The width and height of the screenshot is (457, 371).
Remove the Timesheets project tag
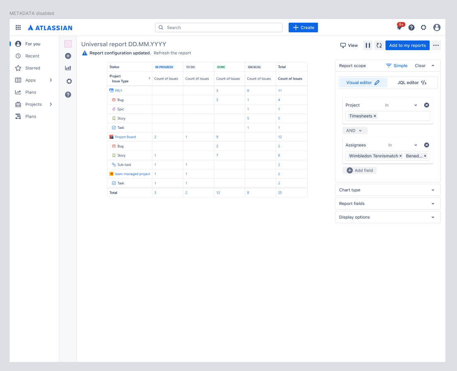coord(375,116)
